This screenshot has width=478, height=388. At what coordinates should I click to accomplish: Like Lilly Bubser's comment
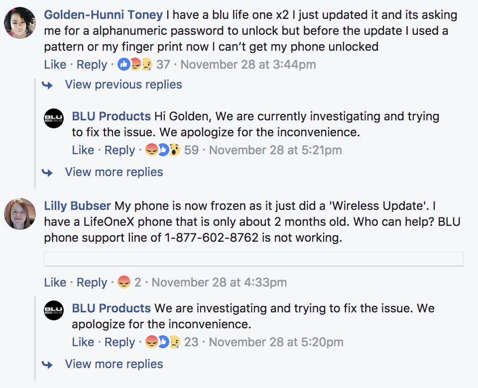click(x=55, y=283)
